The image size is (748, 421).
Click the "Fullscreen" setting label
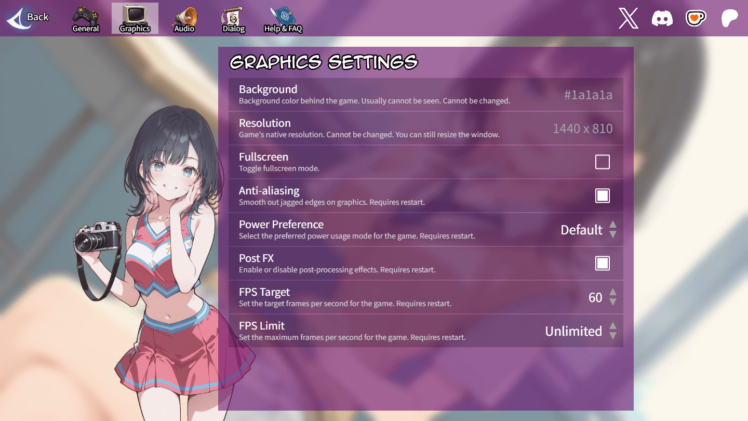(263, 157)
